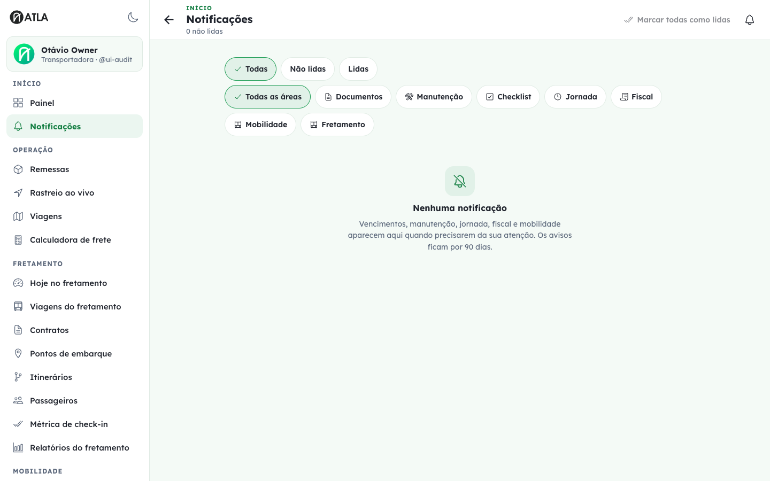Go to Pontos de embarque

point(74,354)
